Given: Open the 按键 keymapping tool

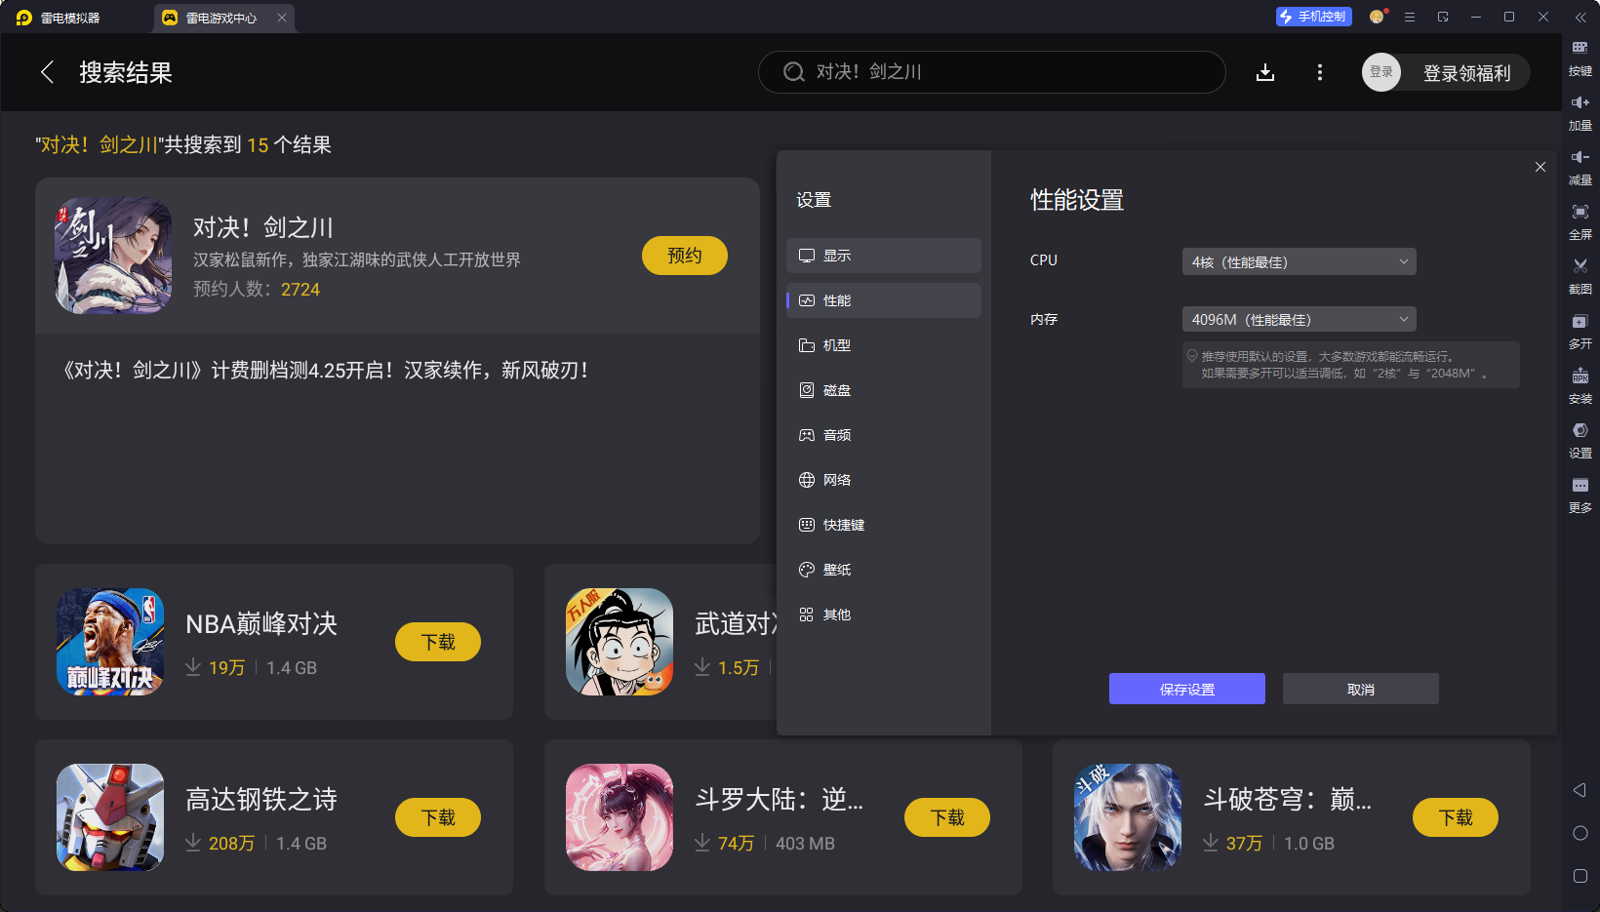Looking at the screenshot, I should [1580, 58].
